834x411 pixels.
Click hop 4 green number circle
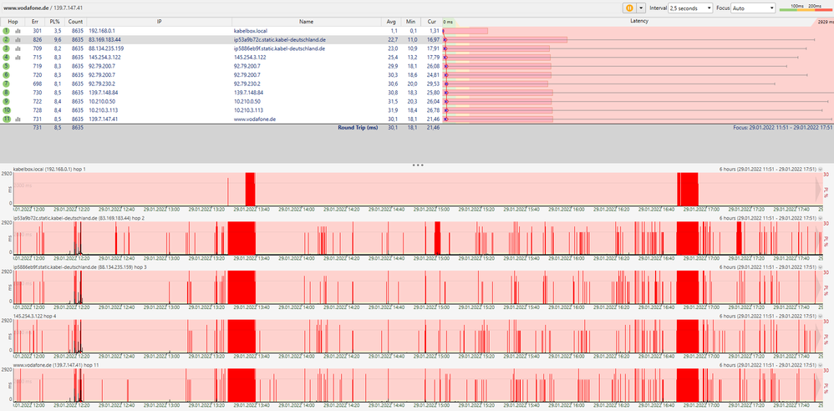(x=7, y=58)
